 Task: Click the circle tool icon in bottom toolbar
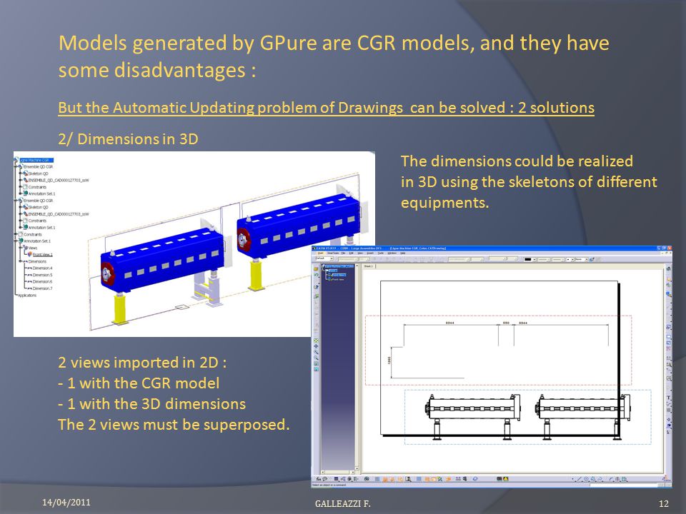coord(586,479)
